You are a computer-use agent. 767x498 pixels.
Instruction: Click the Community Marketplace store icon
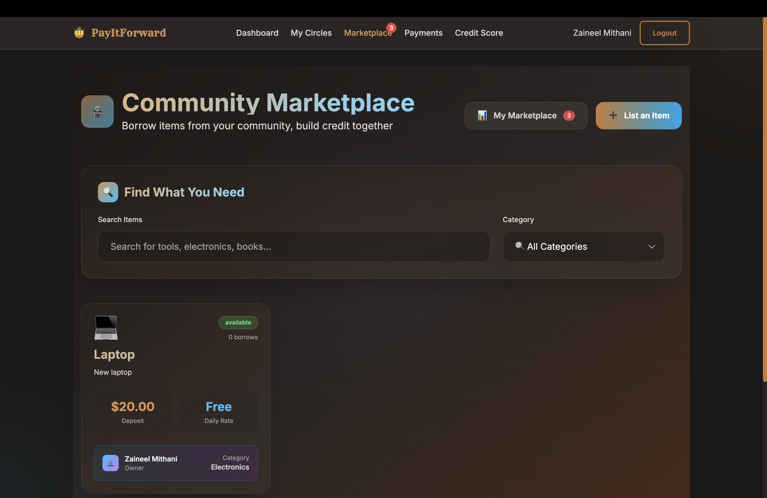click(97, 112)
